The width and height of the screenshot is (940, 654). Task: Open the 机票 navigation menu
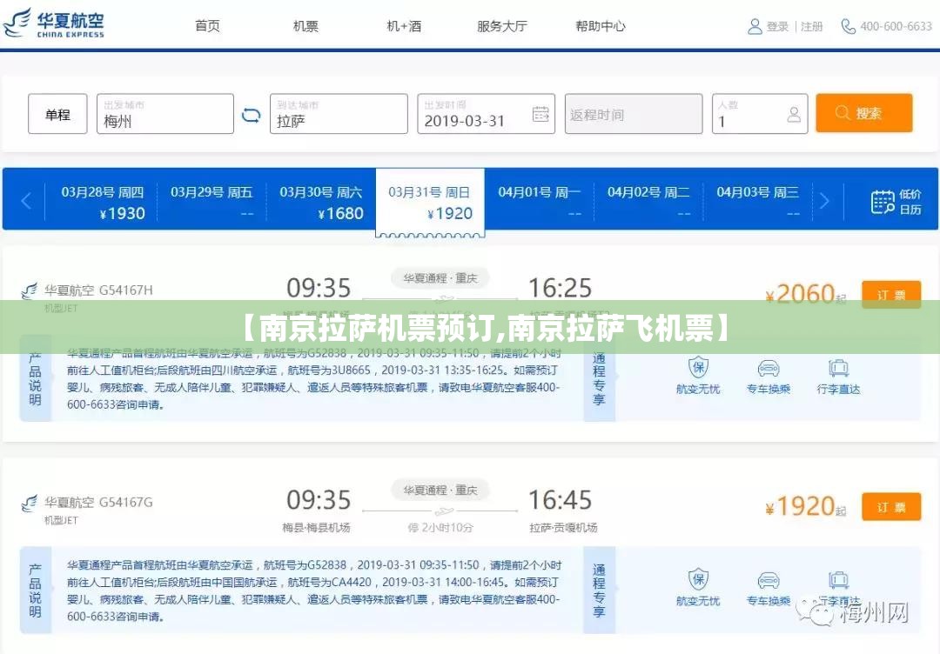(305, 26)
